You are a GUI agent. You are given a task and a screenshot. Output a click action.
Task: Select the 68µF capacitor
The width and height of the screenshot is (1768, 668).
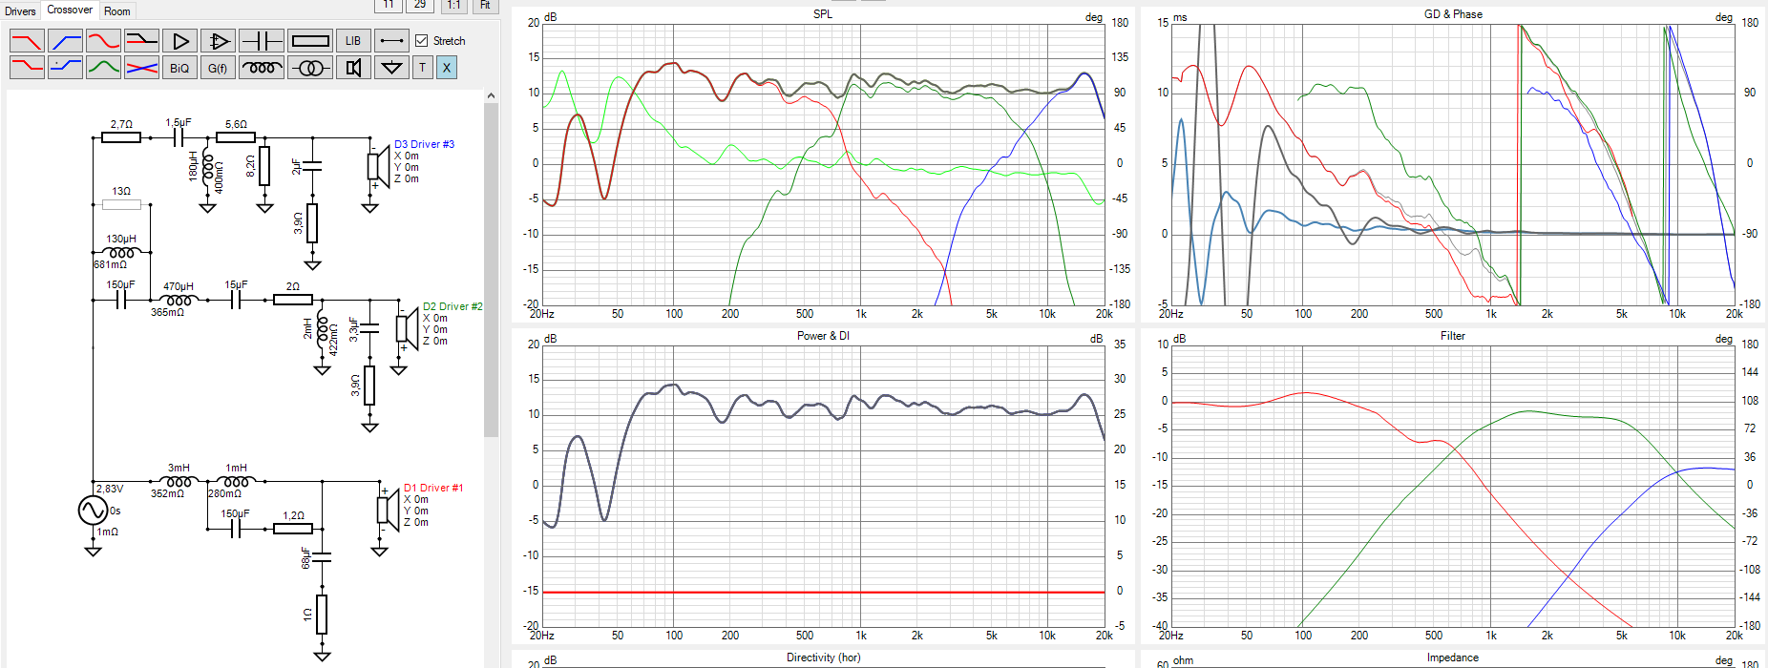point(322,556)
